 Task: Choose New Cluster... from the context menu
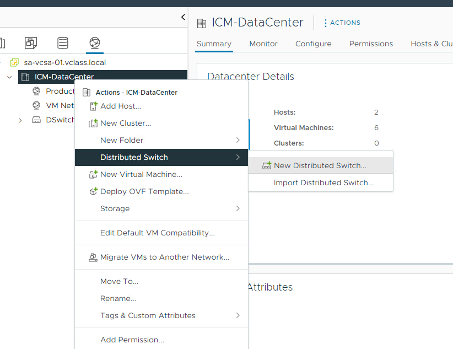161,123
